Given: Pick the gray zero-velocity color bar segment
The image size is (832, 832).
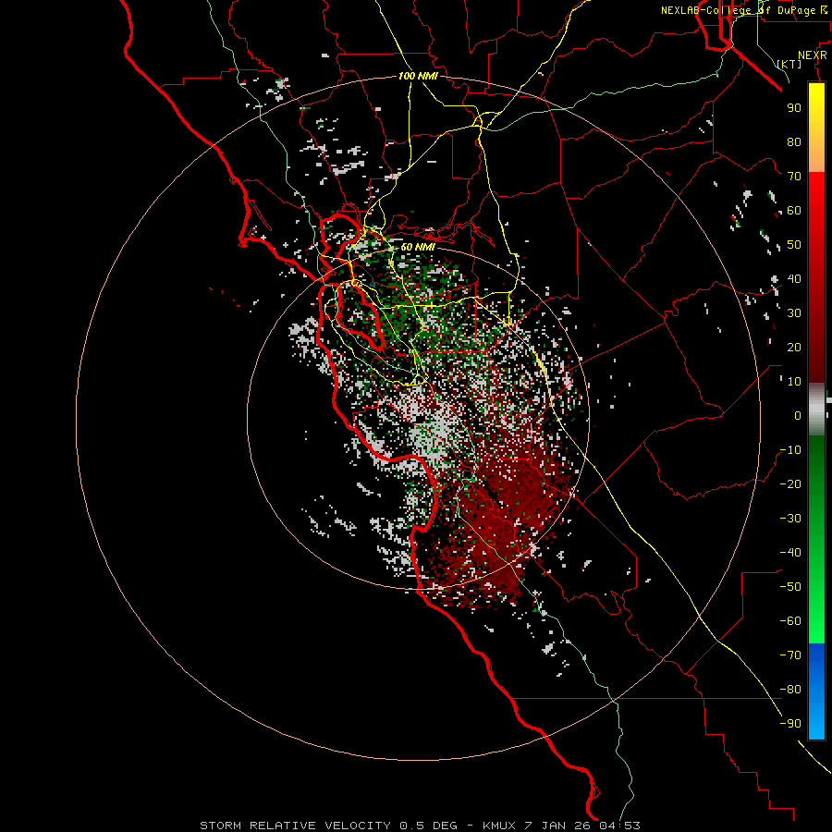Looking at the screenshot, I should 816,410.
